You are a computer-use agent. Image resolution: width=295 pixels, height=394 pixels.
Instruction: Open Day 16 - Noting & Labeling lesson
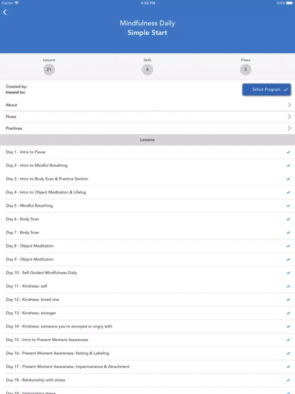point(57,353)
